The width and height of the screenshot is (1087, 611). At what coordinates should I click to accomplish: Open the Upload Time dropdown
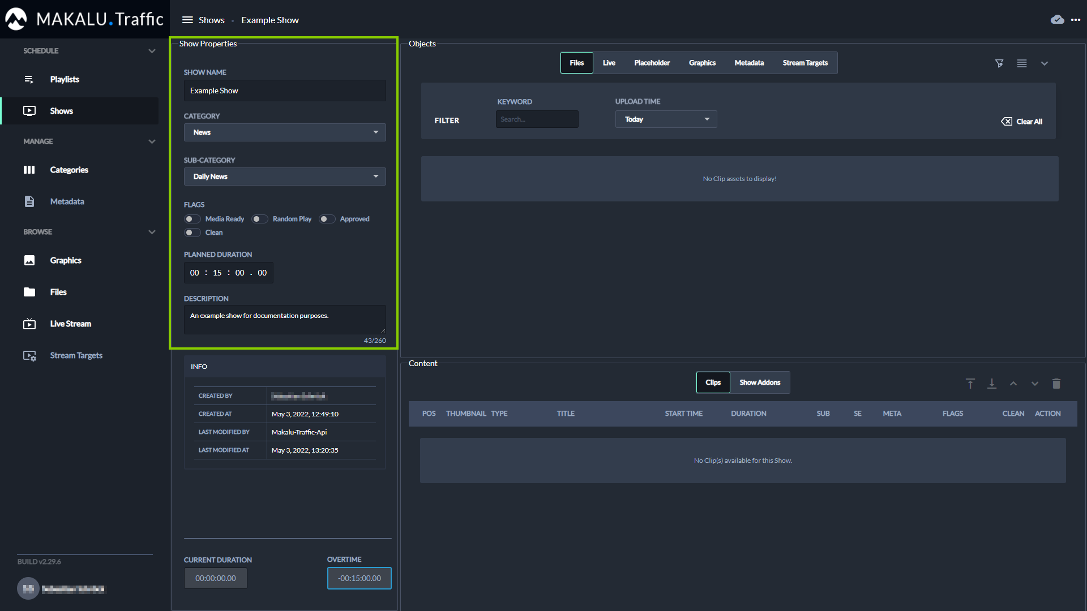pos(666,119)
